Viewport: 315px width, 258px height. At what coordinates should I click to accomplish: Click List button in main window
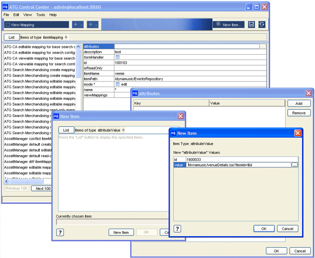click(12, 37)
